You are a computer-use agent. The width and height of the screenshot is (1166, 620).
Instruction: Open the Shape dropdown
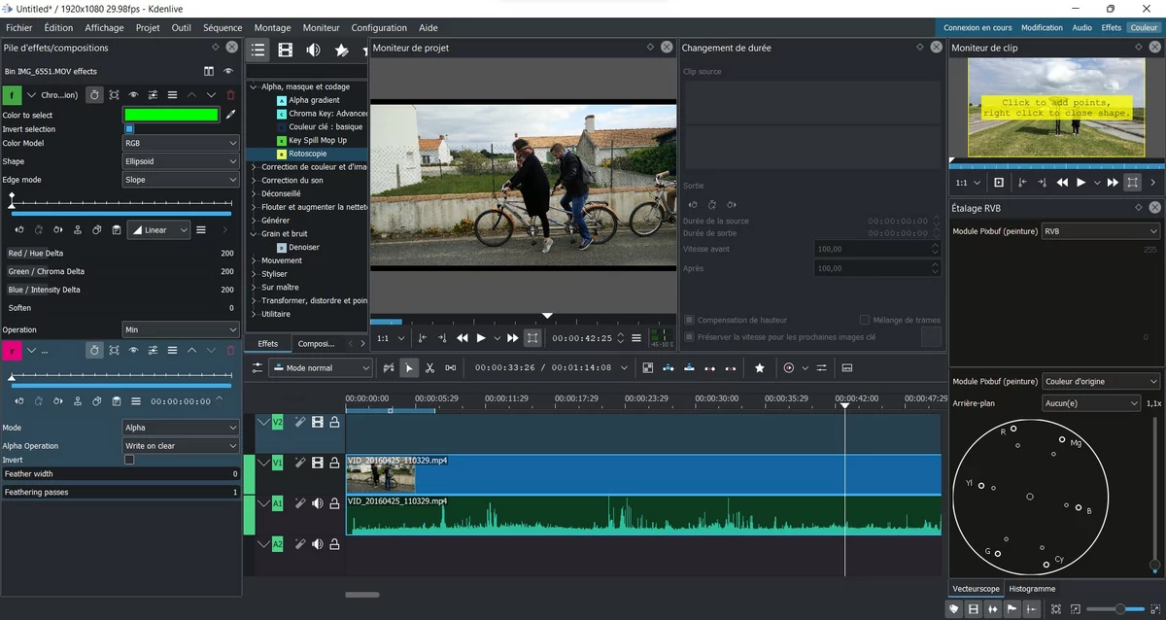click(181, 161)
